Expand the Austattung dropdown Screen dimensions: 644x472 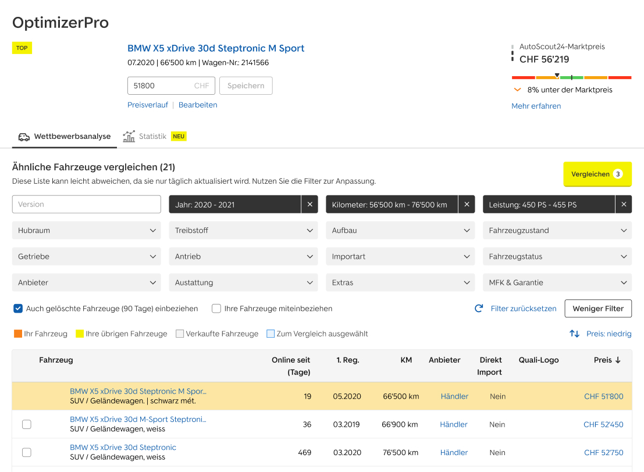pyautogui.click(x=243, y=283)
